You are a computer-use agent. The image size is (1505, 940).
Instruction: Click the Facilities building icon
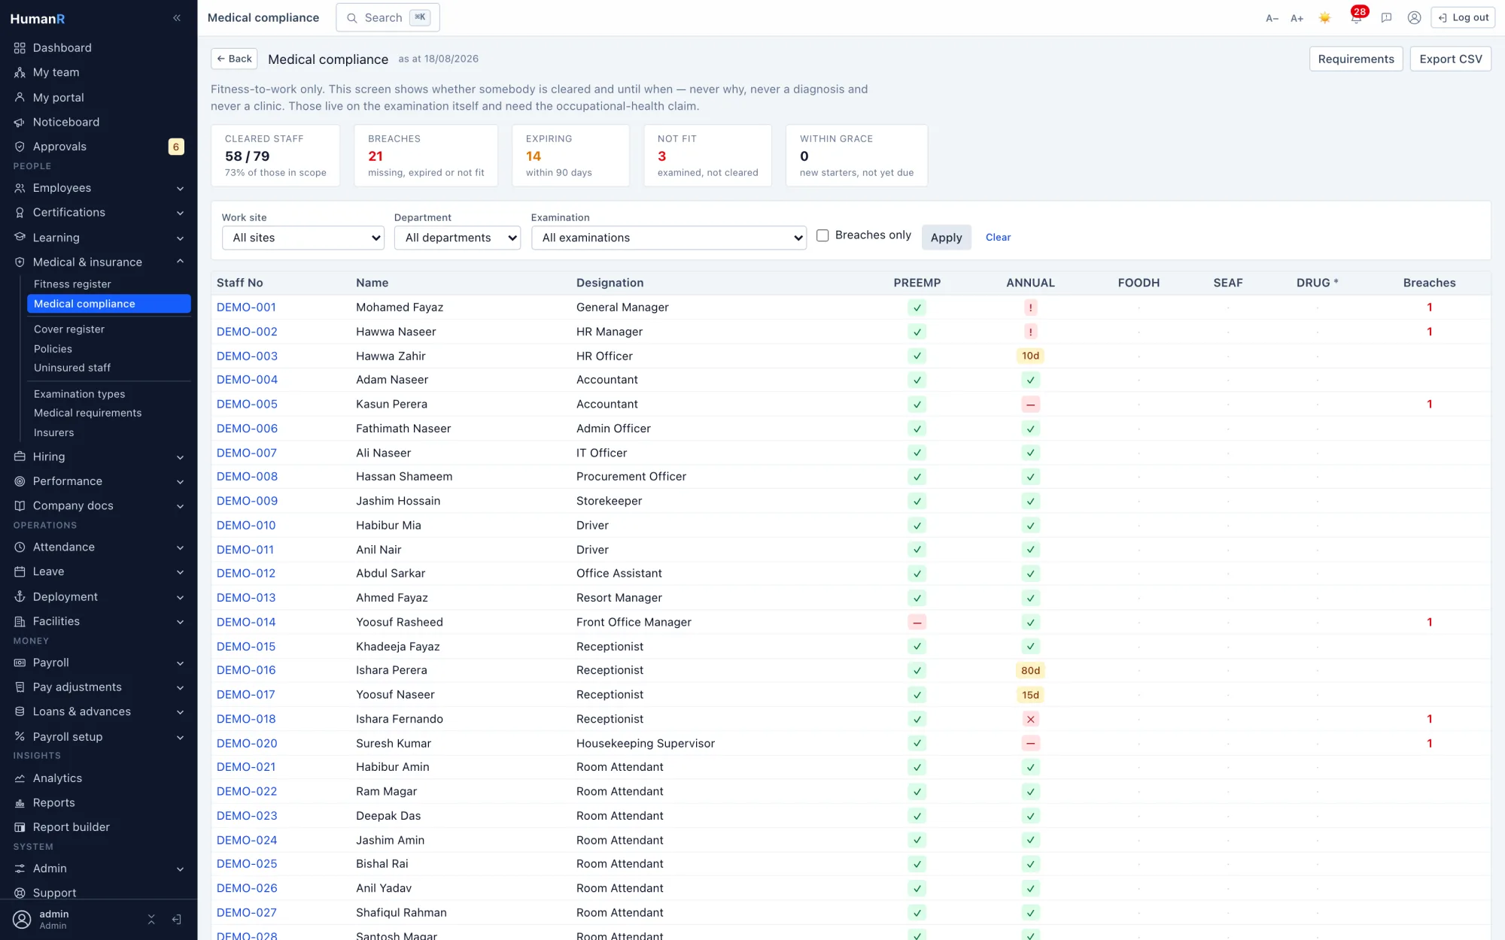click(20, 621)
